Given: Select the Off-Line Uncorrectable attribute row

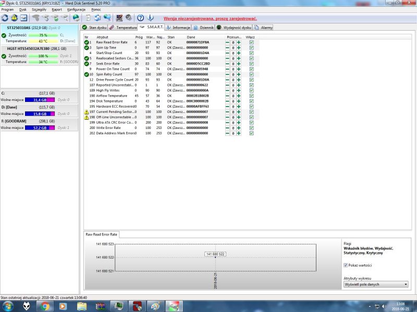Looking at the screenshot, I should (171, 118).
